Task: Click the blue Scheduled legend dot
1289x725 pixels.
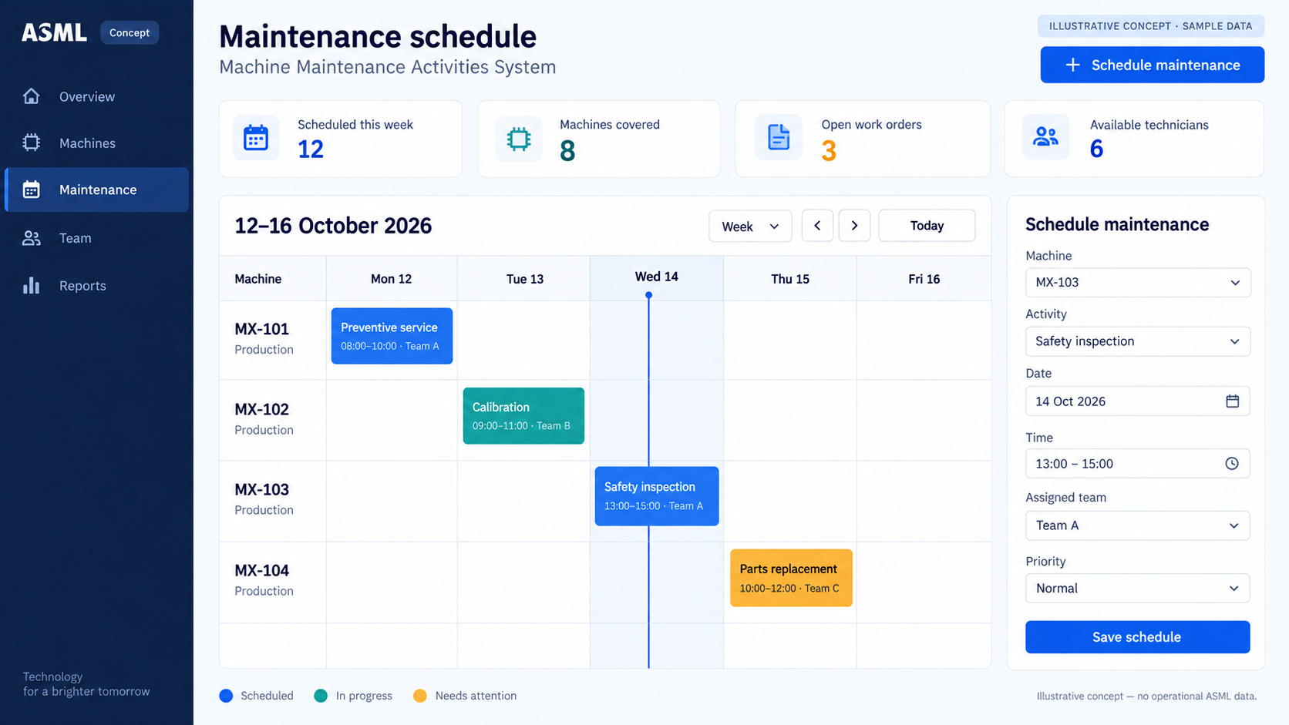Action: coord(226,696)
